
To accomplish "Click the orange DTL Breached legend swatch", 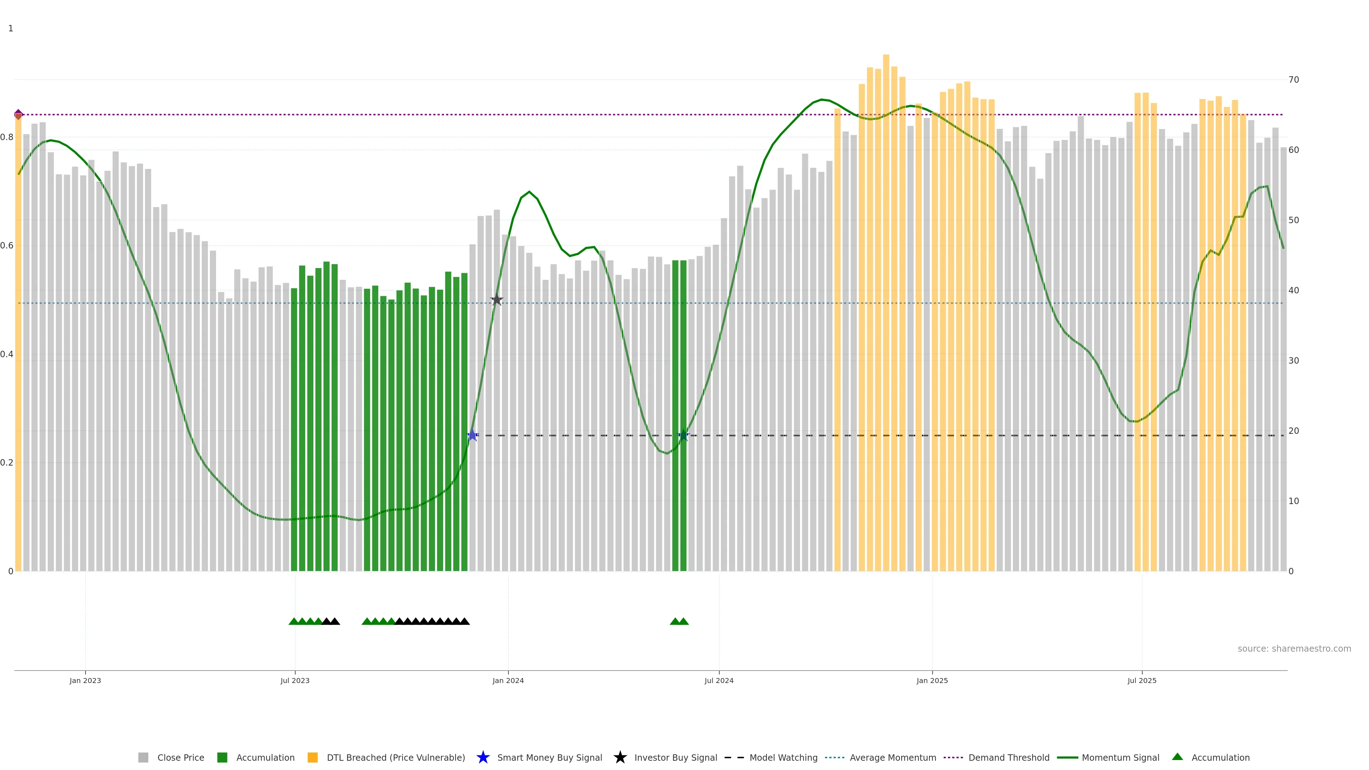I will point(313,758).
